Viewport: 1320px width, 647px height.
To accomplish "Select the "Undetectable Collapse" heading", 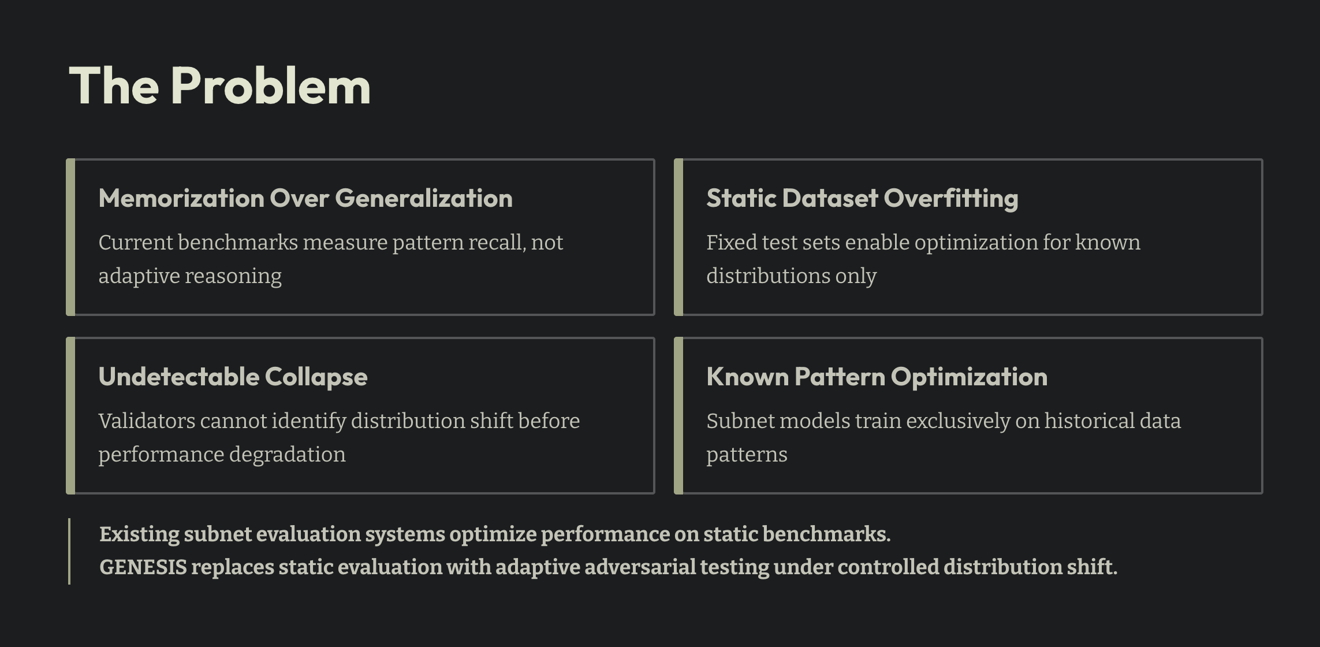I will (x=233, y=377).
